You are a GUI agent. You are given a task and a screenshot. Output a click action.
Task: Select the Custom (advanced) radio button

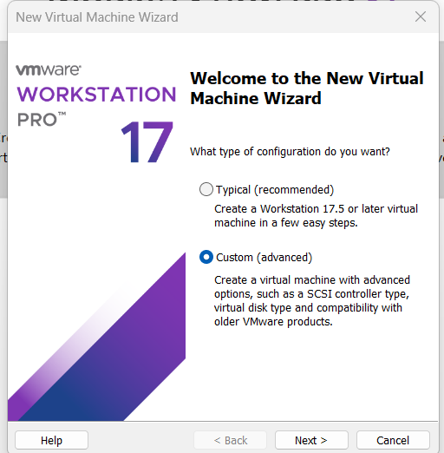pyautogui.click(x=206, y=257)
